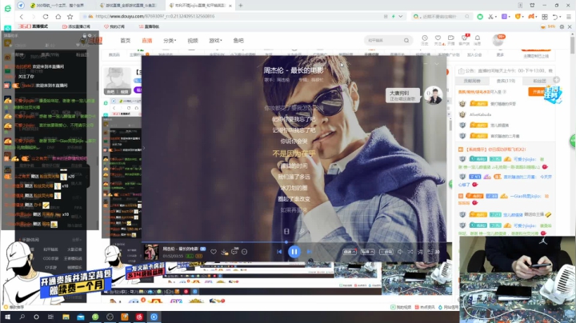Open the 鱼吧 nav item
Image resolution: width=576 pixels, height=323 pixels.
coord(238,40)
